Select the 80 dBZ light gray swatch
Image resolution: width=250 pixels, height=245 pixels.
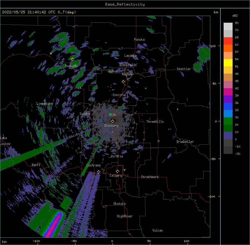(228, 26)
